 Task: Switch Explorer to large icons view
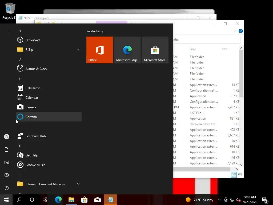(x=240, y=175)
